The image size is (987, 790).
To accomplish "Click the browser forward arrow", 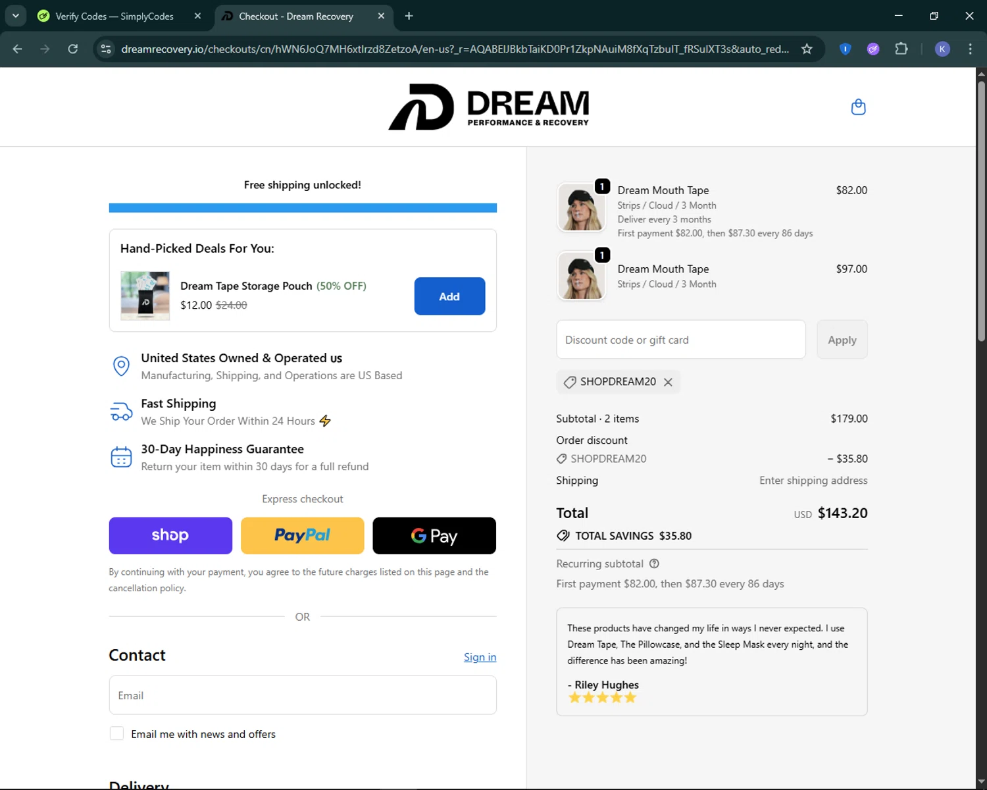I will click(x=45, y=49).
